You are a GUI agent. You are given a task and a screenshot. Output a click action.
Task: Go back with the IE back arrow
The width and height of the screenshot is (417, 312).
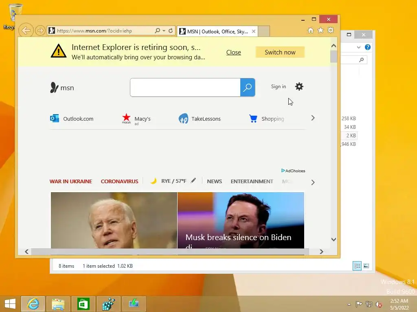(26, 30)
